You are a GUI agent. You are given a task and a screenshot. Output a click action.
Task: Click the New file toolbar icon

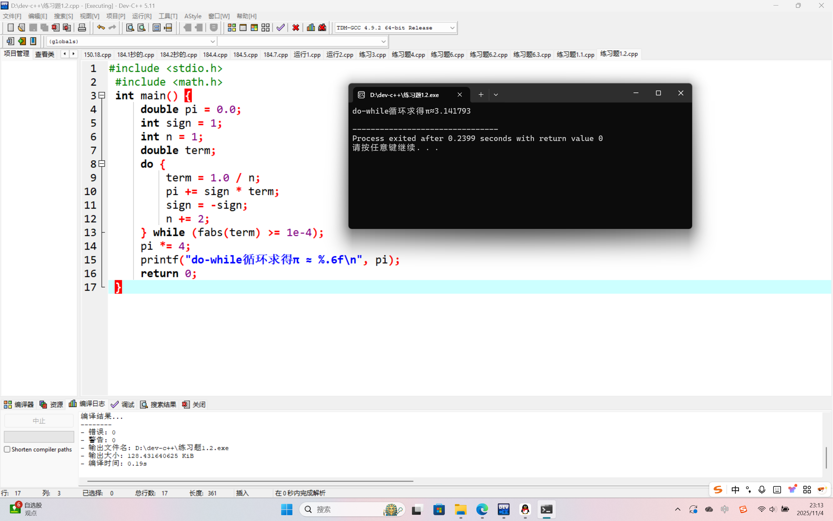click(10, 28)
